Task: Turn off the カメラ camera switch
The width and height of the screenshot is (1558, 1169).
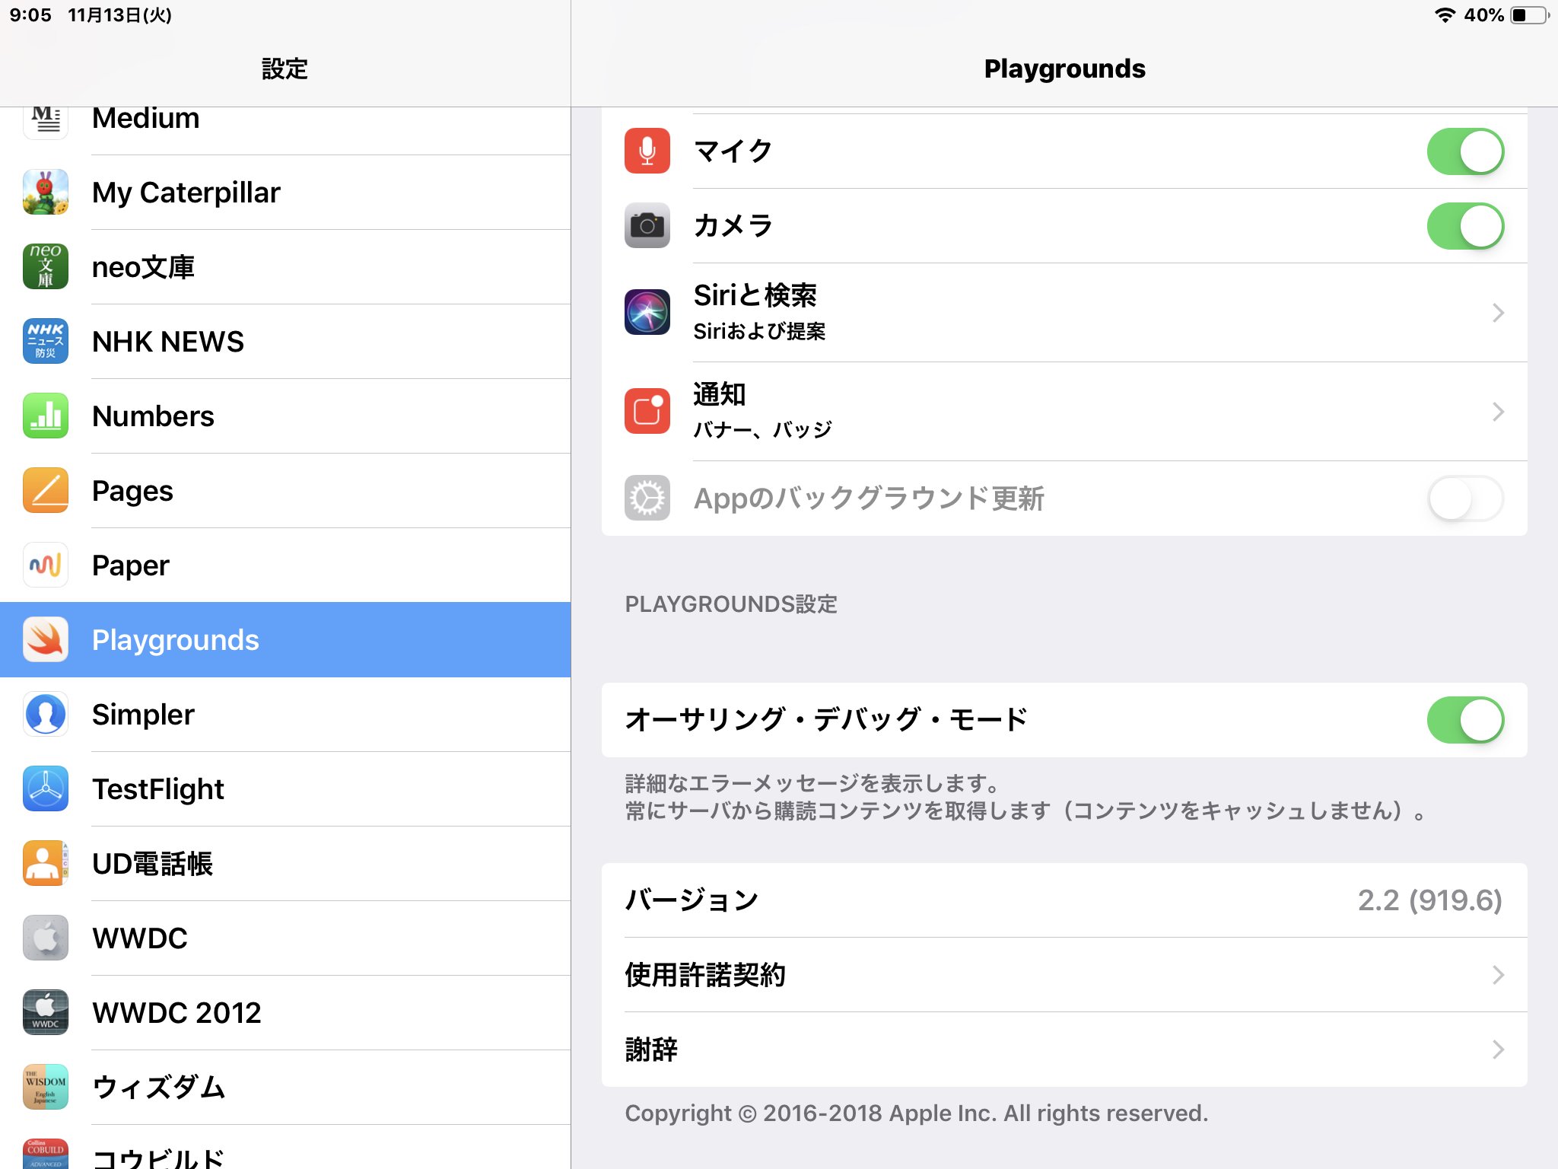Action: (1464, 226)
